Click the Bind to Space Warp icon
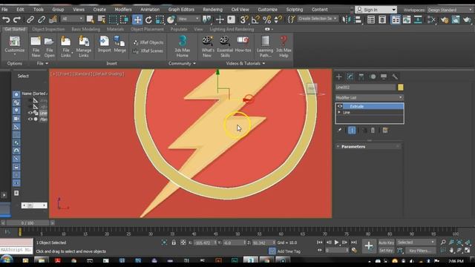This screenshot has width=475, height=267. tap(53, 20)
